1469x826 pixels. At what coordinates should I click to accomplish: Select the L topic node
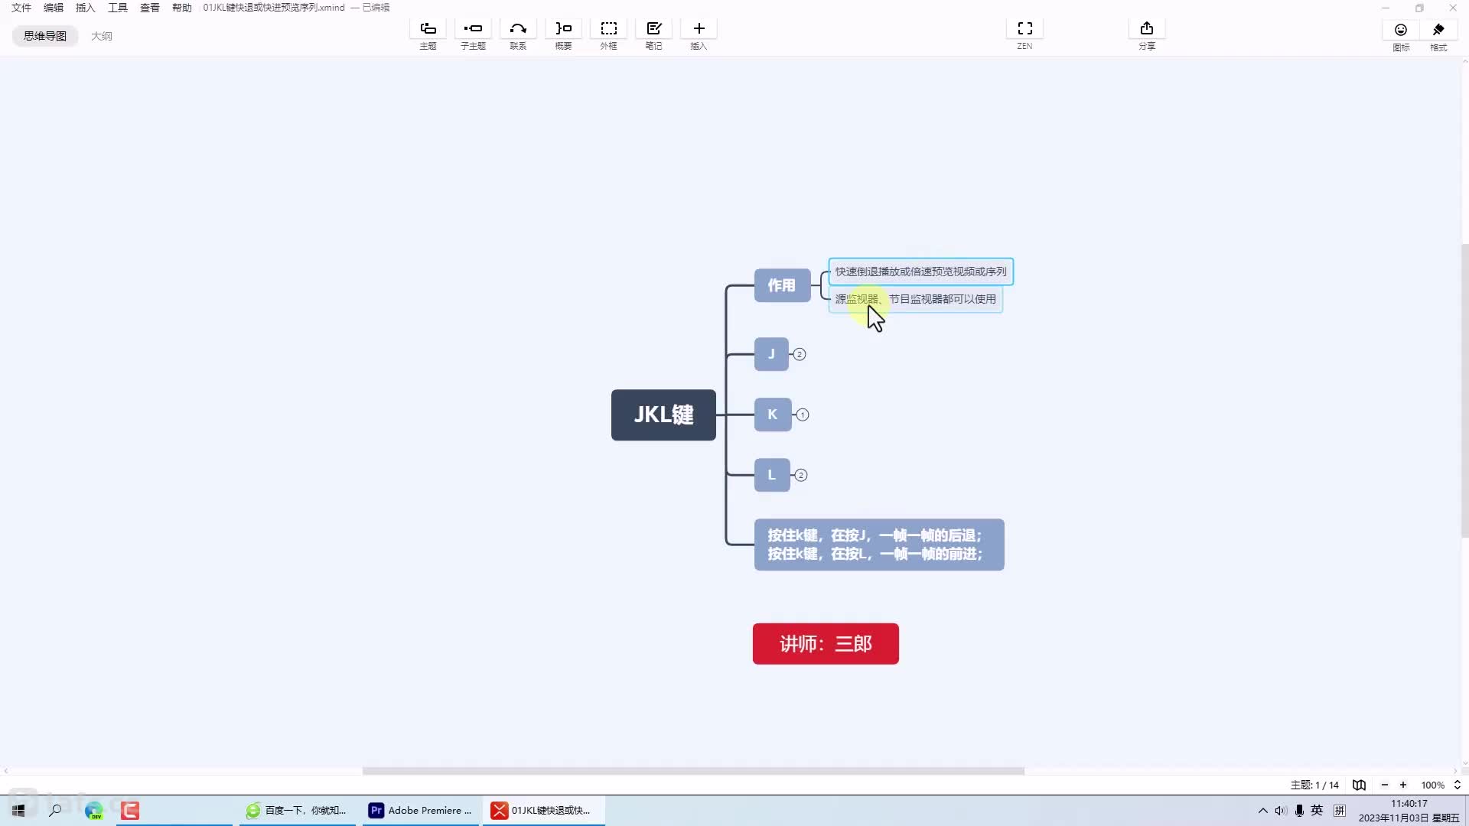point(772,475)
